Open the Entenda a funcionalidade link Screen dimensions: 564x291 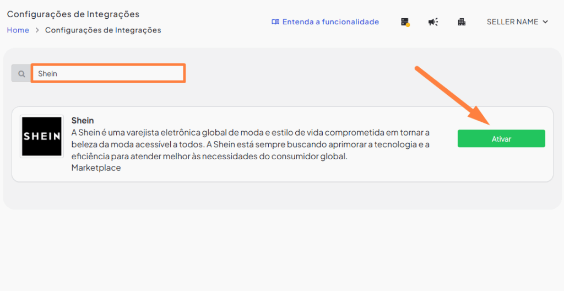330,22
